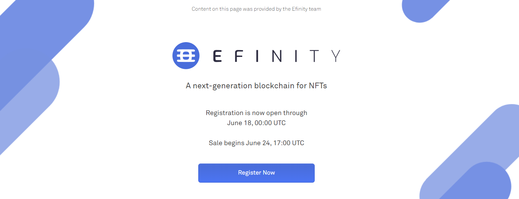Click the 'Registration is now open through' text

pos(256,113)
